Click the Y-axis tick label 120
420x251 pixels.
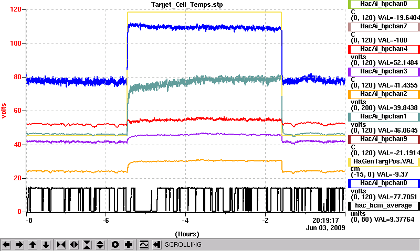[16, 9]
